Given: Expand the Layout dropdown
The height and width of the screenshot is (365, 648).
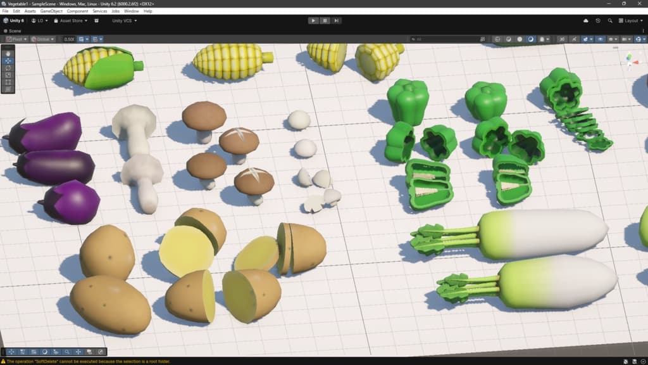Looking at the screenshot, I should tap(631, 21).
